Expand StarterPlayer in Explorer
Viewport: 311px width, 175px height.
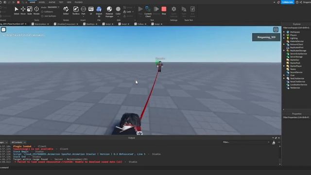click(284, 66)
